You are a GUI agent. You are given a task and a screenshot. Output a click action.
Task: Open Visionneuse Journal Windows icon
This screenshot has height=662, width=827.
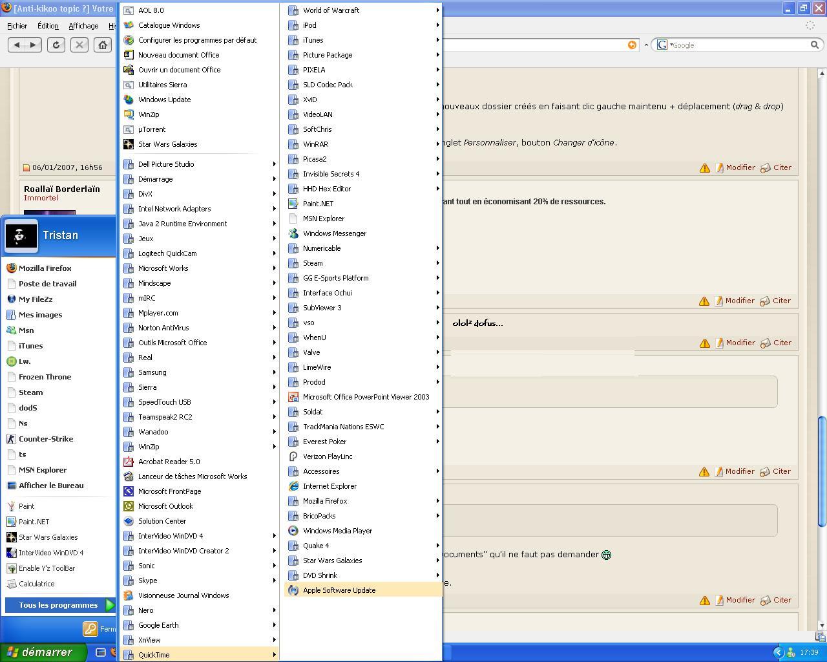[129, 595]
